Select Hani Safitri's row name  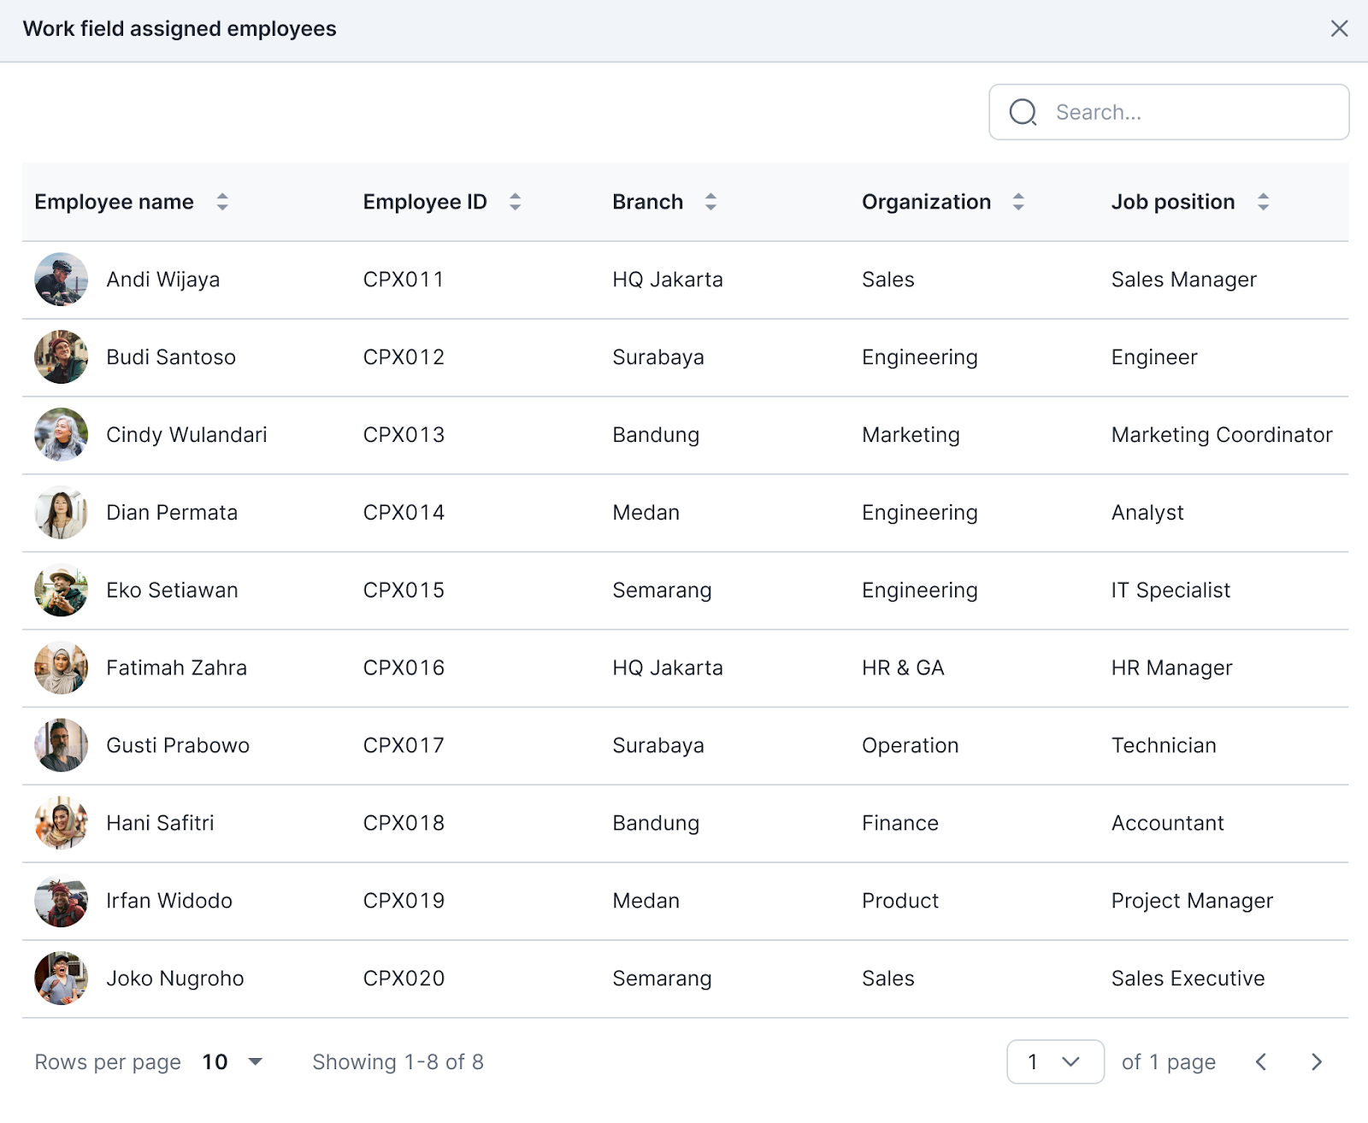click(160, 823)
